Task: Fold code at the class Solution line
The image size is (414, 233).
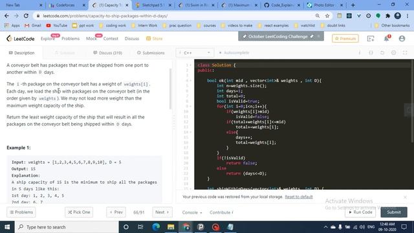Action: coord(191,65)
